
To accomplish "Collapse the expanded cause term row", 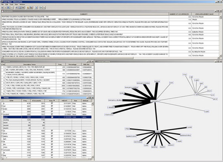I will [x=2, y=117].
